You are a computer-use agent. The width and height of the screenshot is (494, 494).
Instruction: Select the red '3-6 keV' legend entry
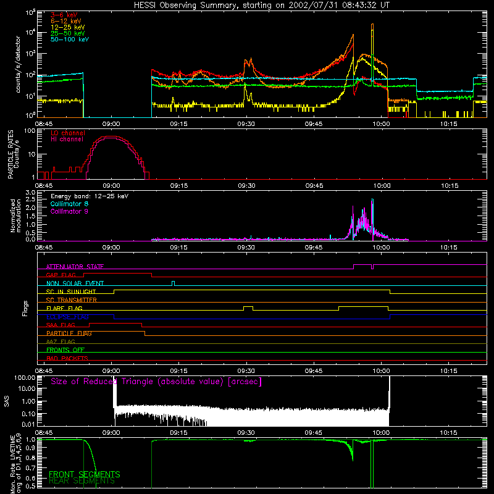(x=64, y=15)
